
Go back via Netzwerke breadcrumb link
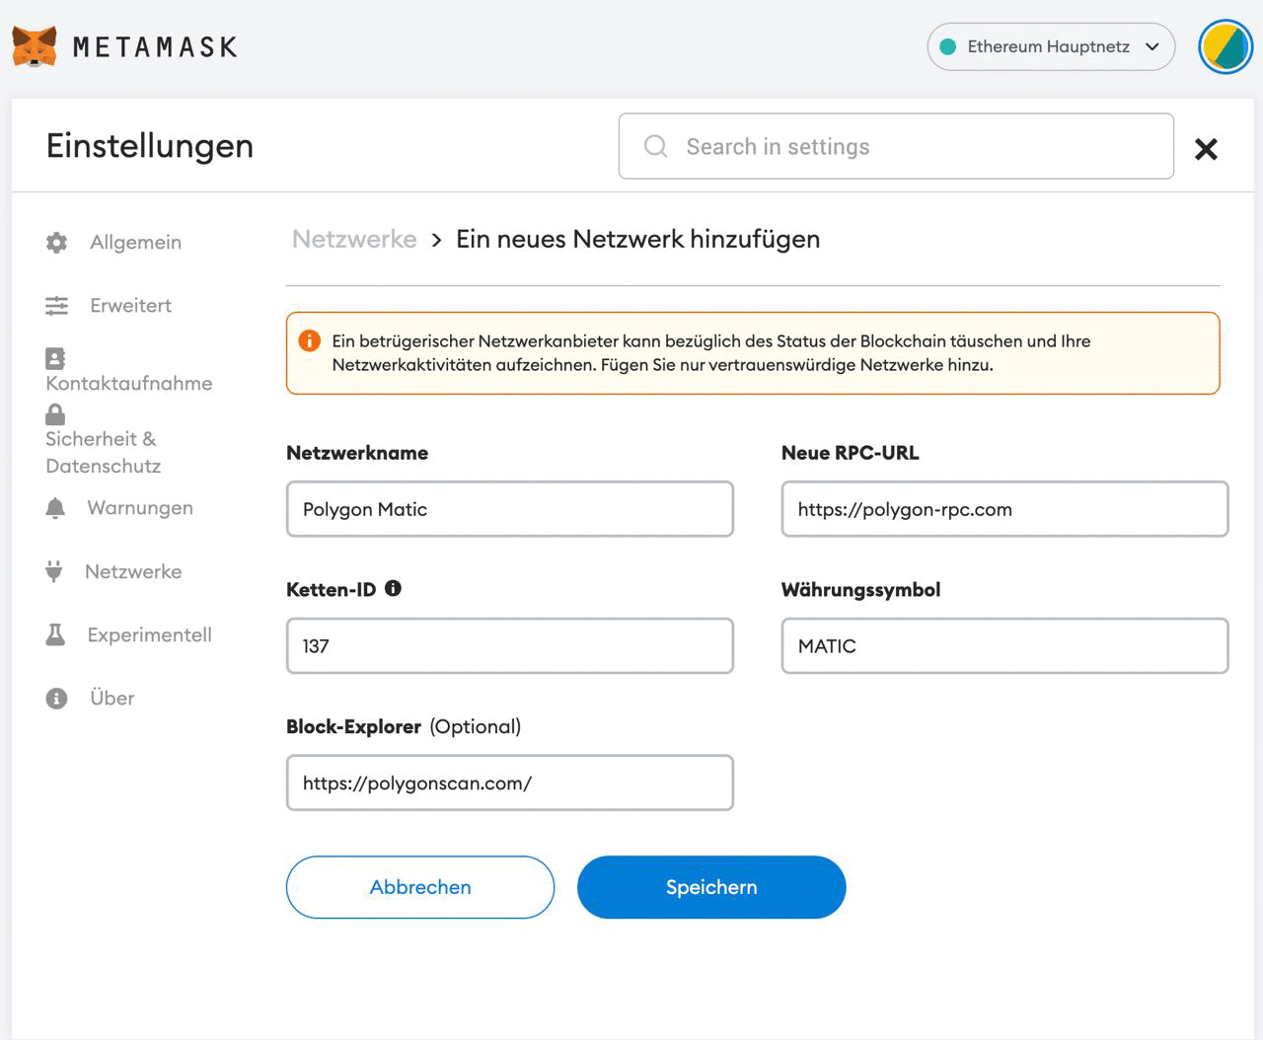pos(354,239)
